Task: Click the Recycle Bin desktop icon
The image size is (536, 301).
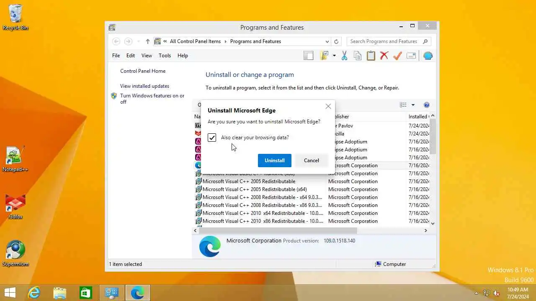Action: click(15, 18)
